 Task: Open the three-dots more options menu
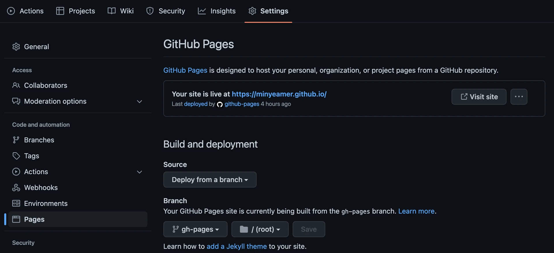tap(519, 97)
